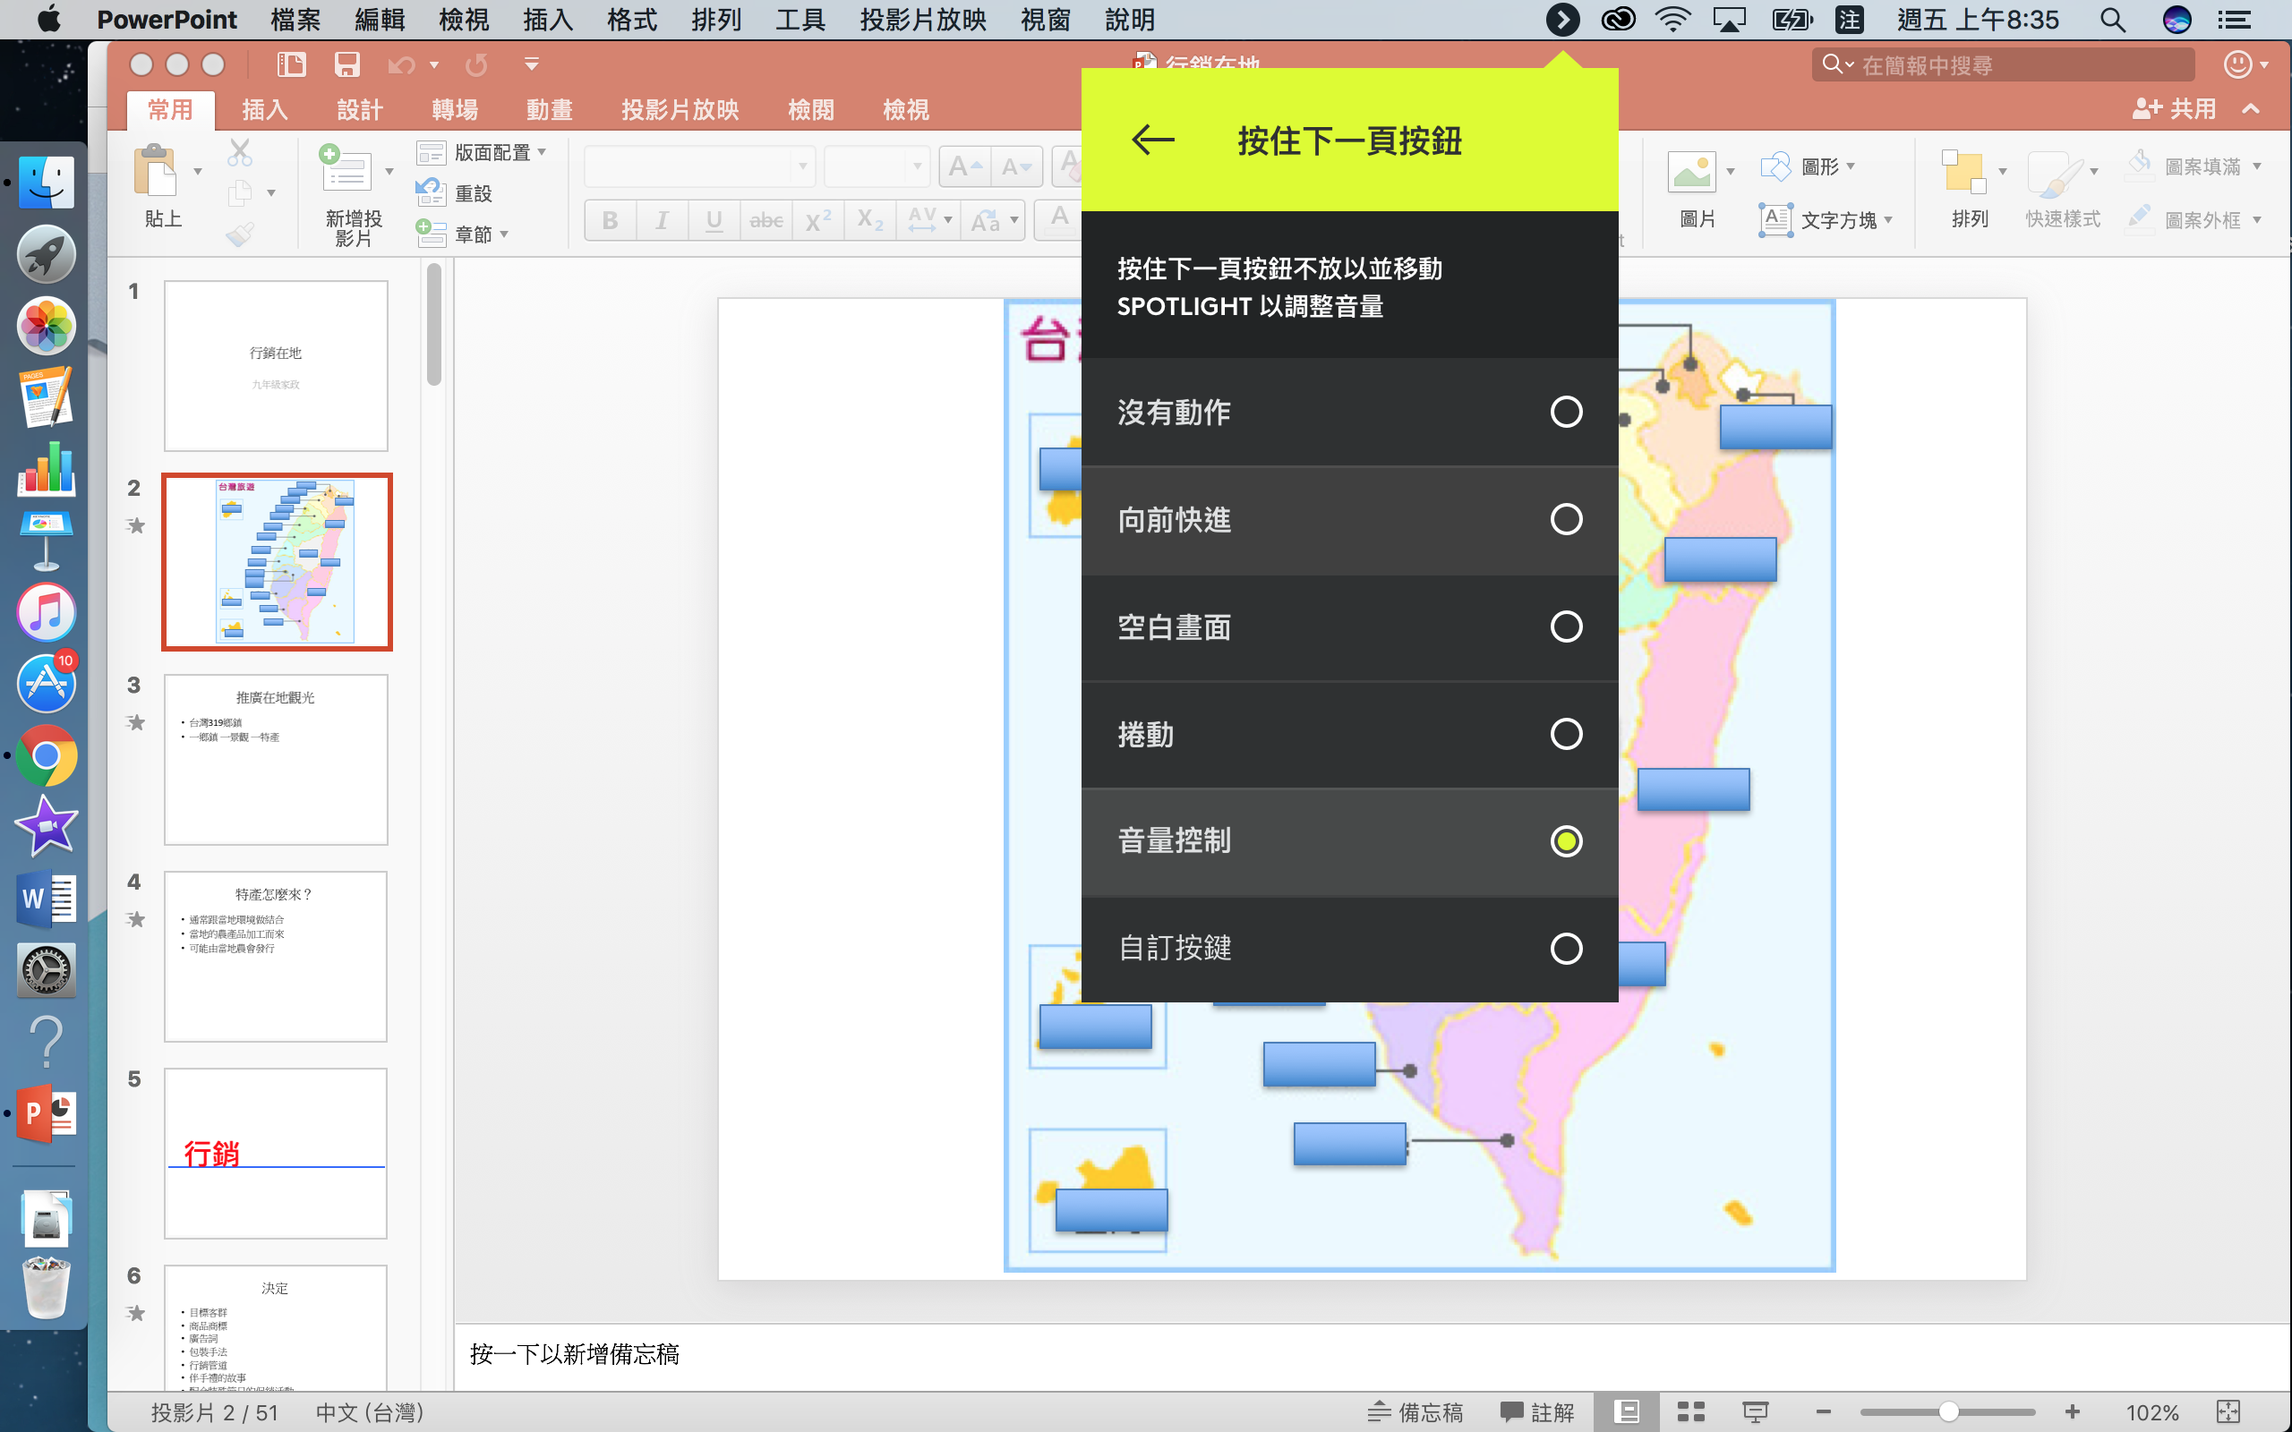Insert a picture with the 圖片 icon

tap(1691, 173)
